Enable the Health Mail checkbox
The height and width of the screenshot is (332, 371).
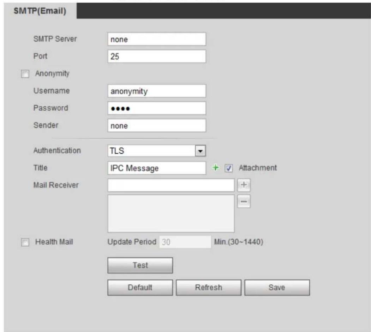coord(25,242)
